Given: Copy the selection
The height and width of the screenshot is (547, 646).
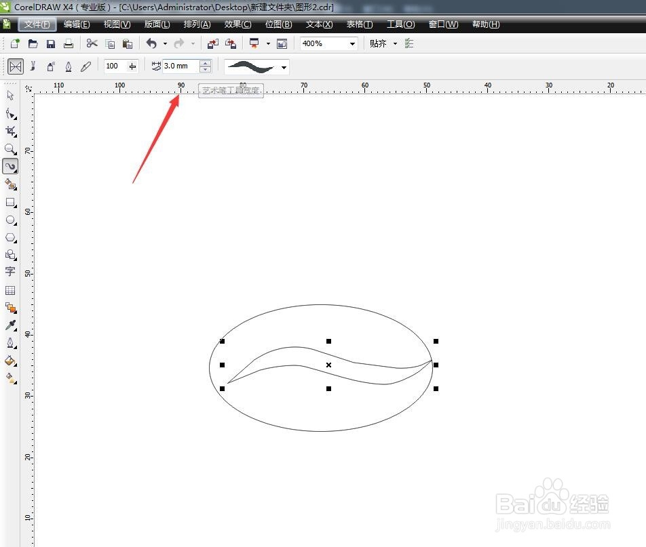Looking at the screenshot, I should [x=110, y=43].
